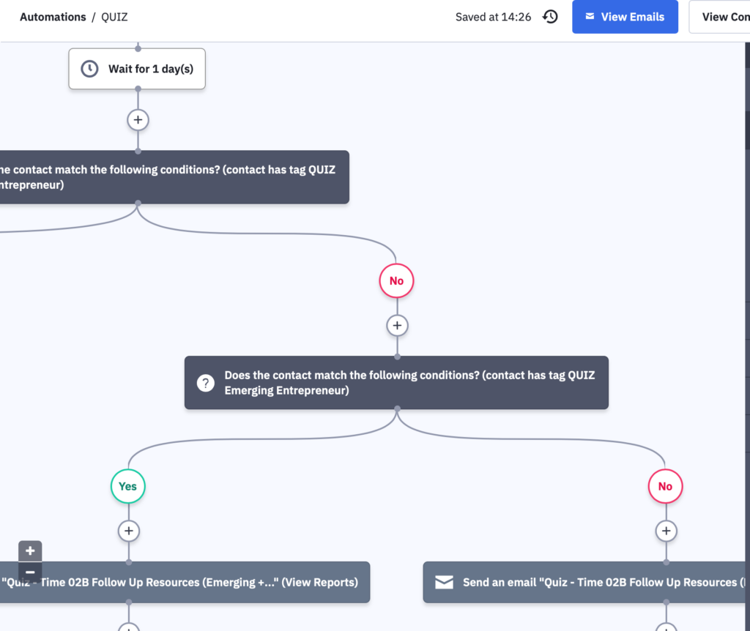Open View Reports email step on left
This screenshot has width=750, height=631.
point(185,582)
